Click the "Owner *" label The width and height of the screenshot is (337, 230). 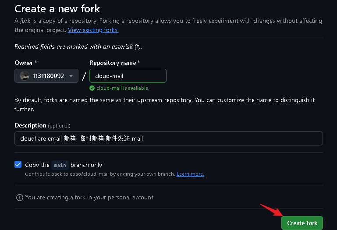pyautogui.click(x=26, y=63)
